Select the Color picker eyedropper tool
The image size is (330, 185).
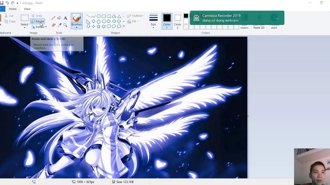[x=59, y=25]
